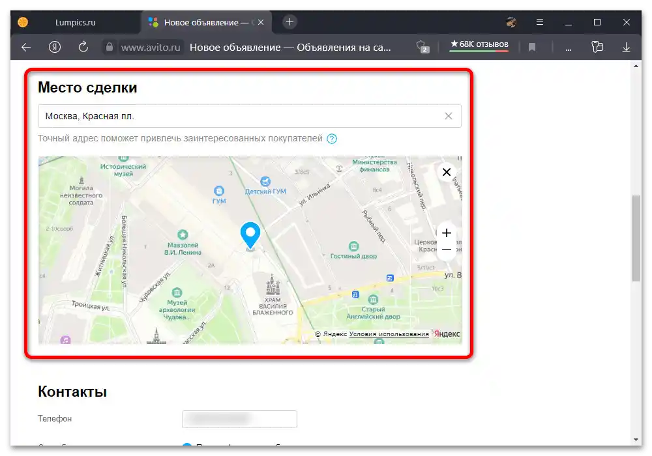Click the back navigation arrow
This screenshot has height=456, width=652.
pos(25,47)
